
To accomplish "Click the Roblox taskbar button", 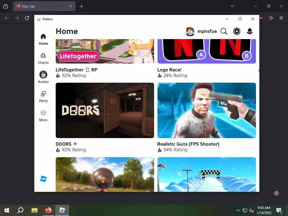I will (62, 210).
